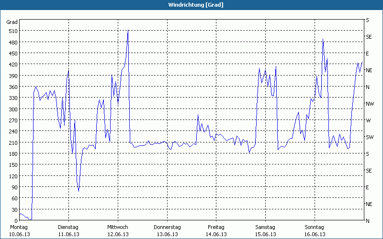The width and height of the screenshot is (383, 239).
Task: Select the 390 y-axis value
Action: coord(13,76)
